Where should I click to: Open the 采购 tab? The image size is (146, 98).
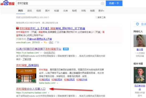pos(83,11)
